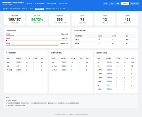Click the 库位 header in the 待下架 table

pyautogui.click(x=8, y=58)
